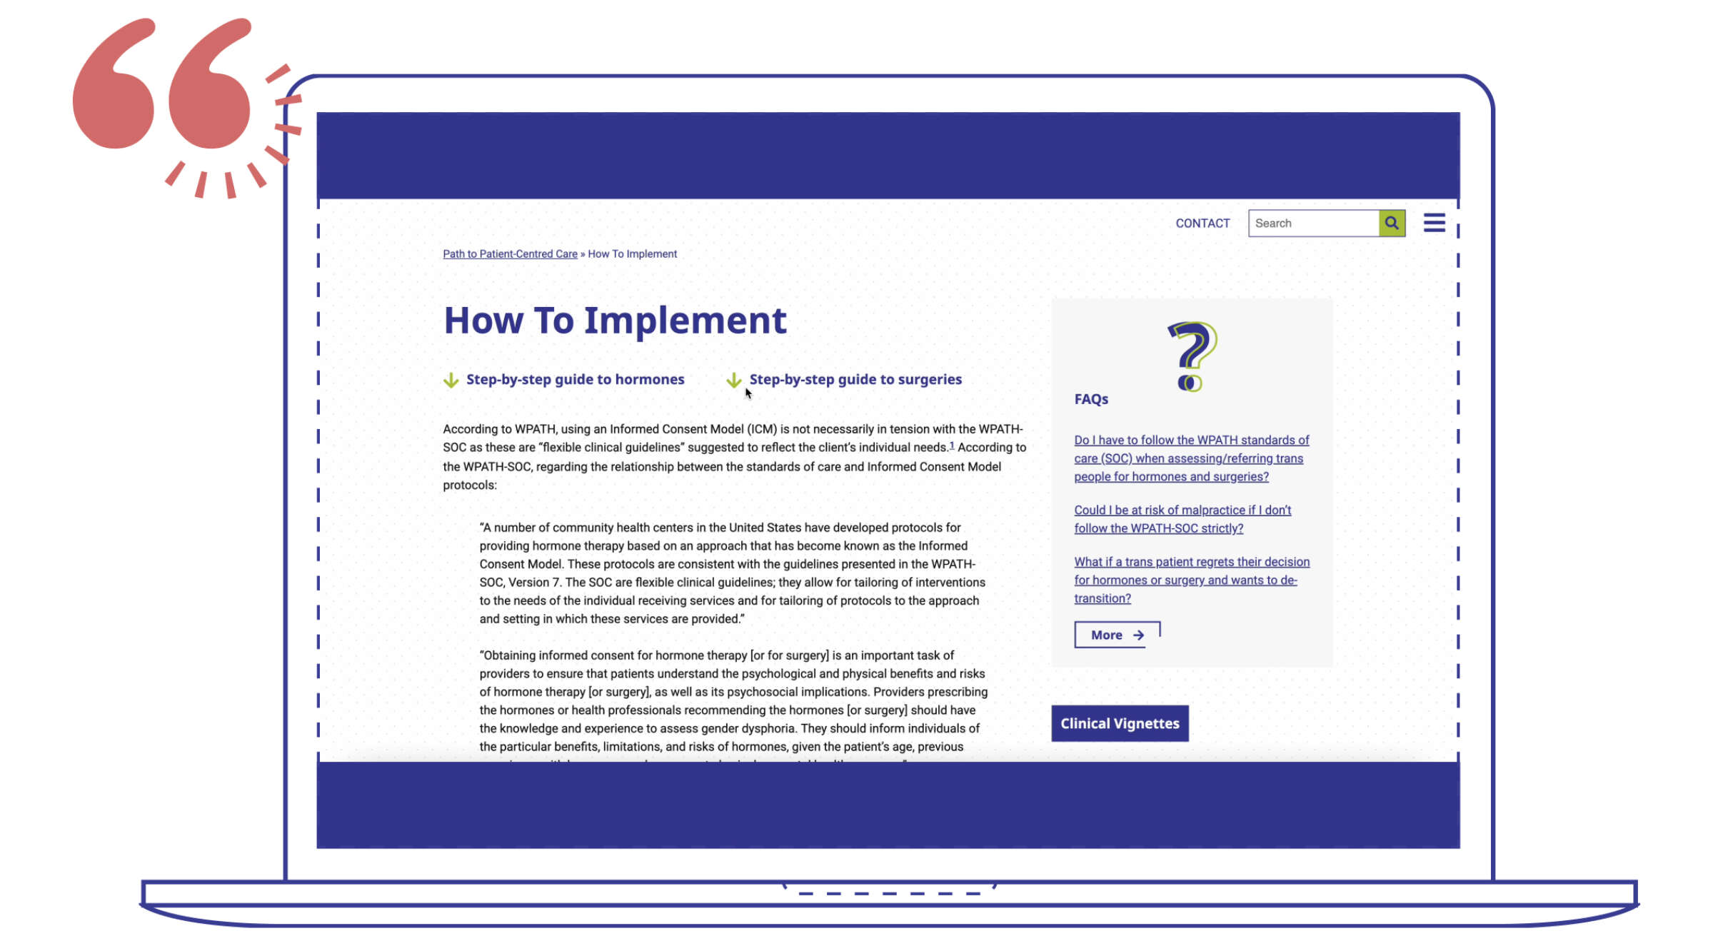Toggle the navigation hamburger menu open

1434,221
